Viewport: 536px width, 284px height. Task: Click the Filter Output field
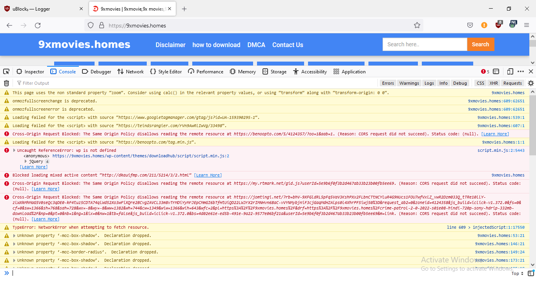196,83
